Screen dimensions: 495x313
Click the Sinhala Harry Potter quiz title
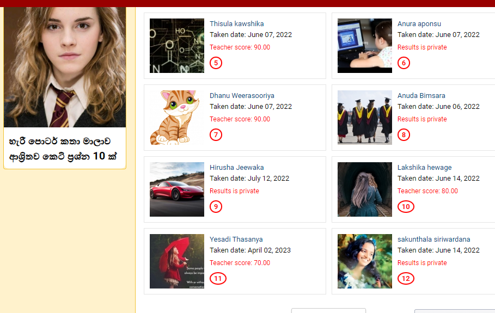pos(63,149)
